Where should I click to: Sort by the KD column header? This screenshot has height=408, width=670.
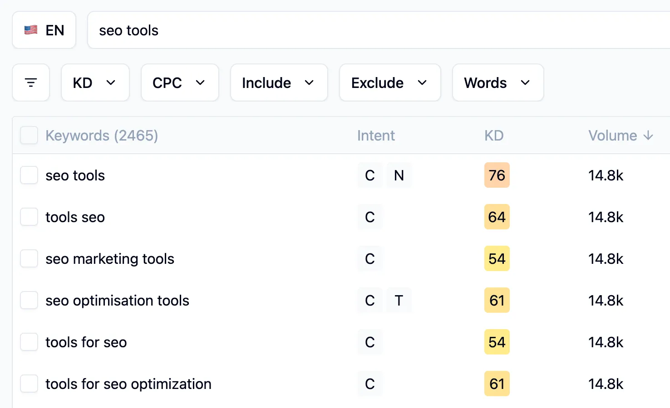[494, 136]
